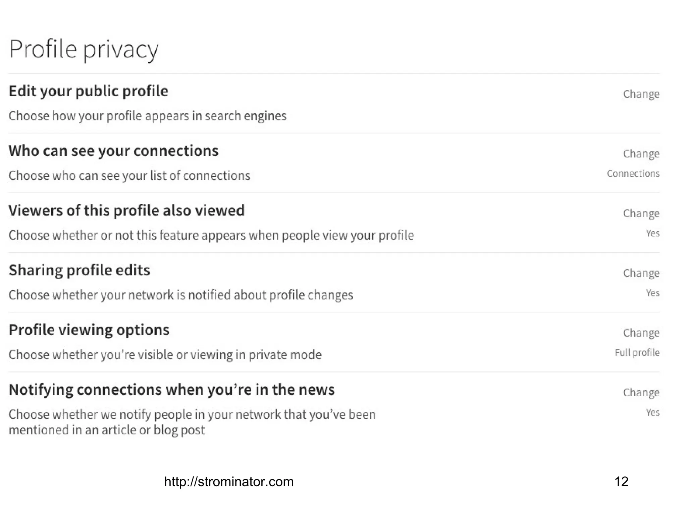This screenshot has height=515, width=687.
Task: Click the search engines description text
Action: (x=148, y=116)
